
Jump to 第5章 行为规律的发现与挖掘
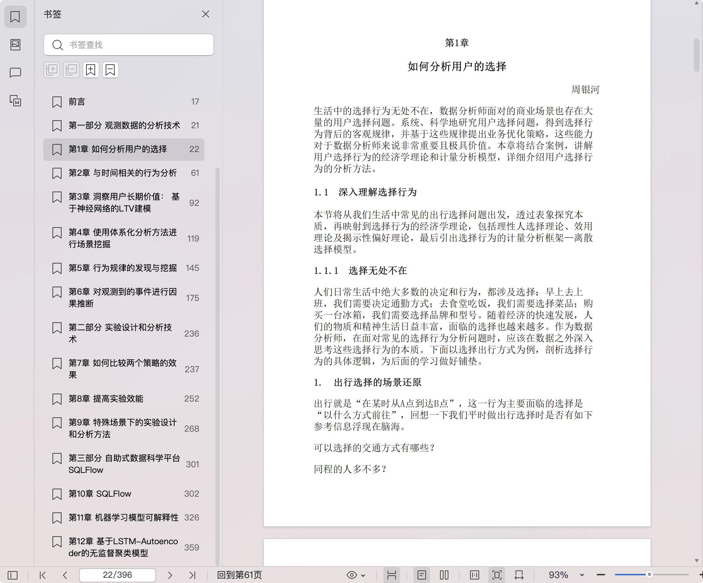pyautogui.click(x=124, y=268)
